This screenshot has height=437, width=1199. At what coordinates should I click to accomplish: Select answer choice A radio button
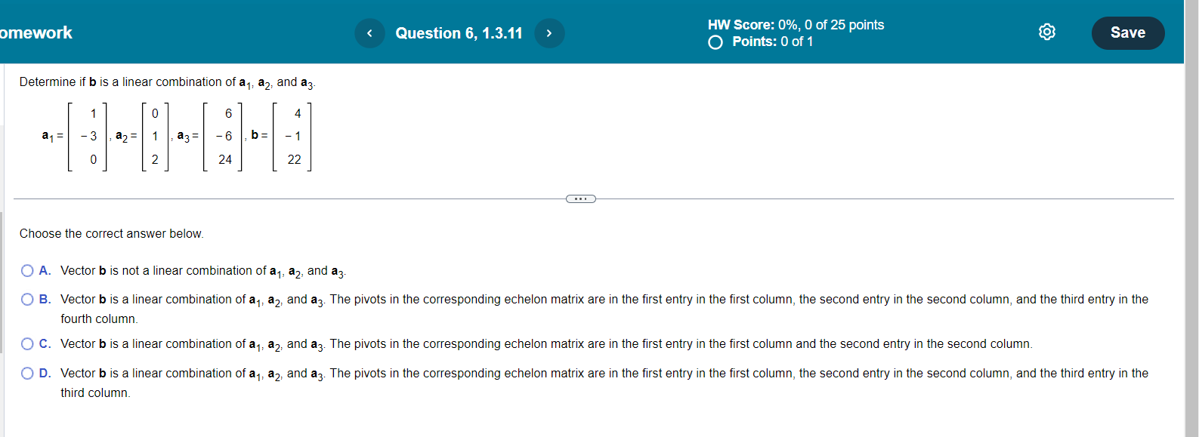point(27,270)
